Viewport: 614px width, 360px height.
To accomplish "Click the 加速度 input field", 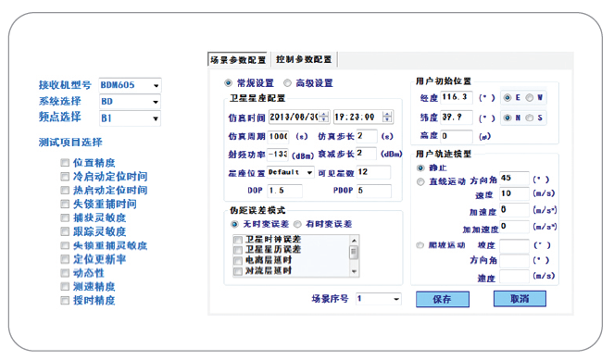I will (514, 210).
